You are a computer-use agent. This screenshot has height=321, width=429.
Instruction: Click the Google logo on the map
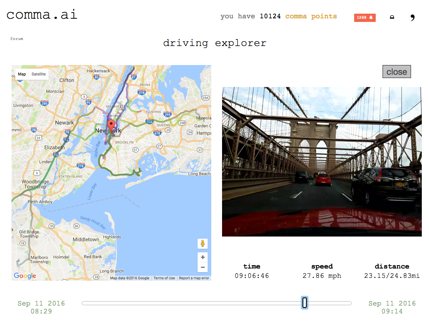point(25,276)
